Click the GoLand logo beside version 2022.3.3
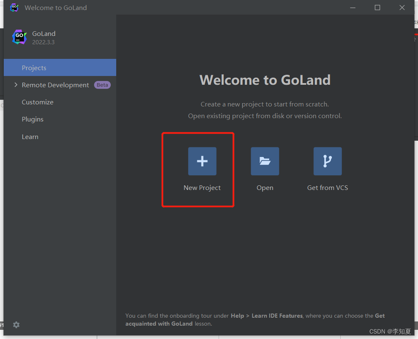Screen dimensions: 418x339 (x=20, y=37)
